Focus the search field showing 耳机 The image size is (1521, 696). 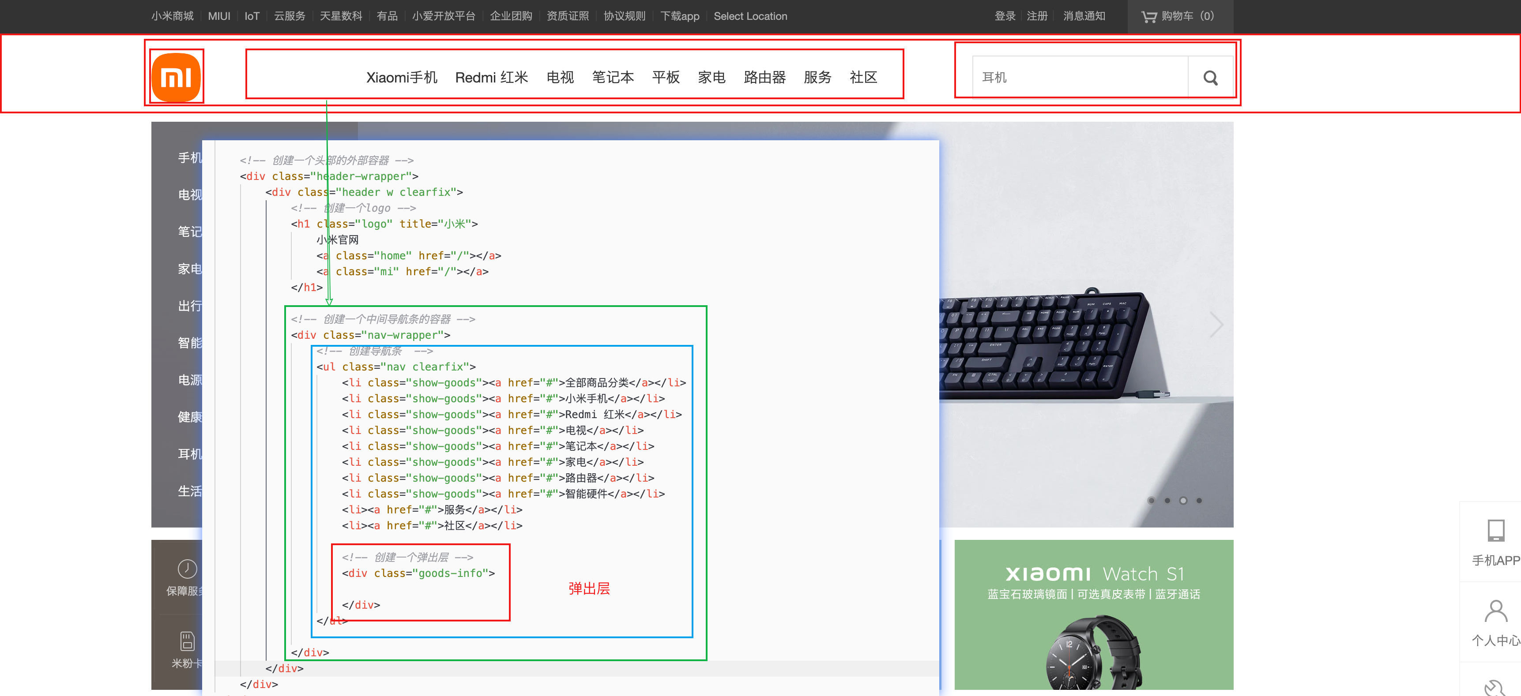pyautogui.click(x=1080, y=77)
